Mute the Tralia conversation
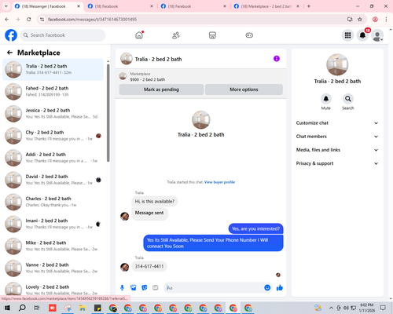Screen dimensions: 393x314 (x=326, y=99)
